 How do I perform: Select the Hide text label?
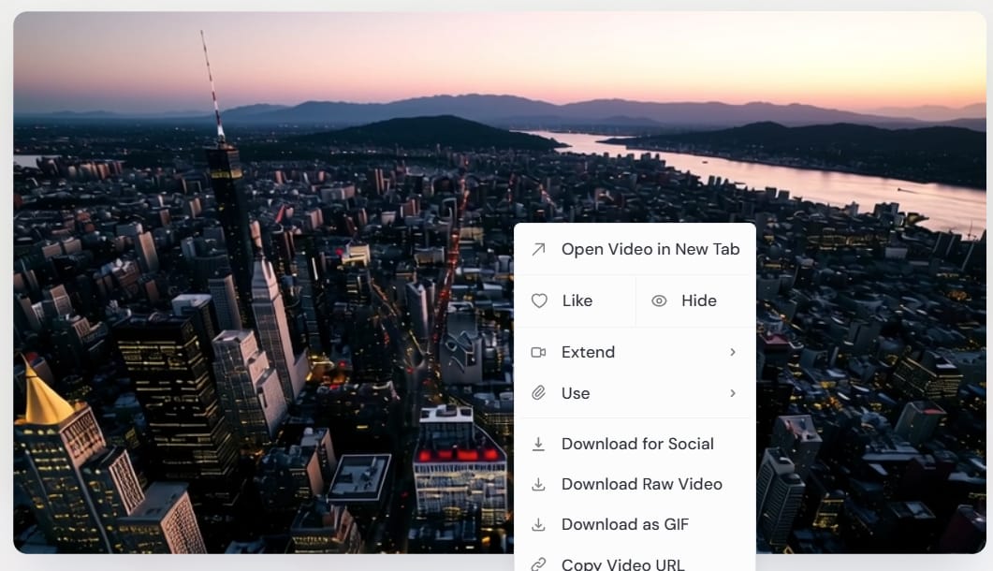point(699,300)
